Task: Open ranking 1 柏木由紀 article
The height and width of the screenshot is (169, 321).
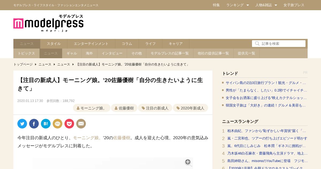Action: coord(267,131)
